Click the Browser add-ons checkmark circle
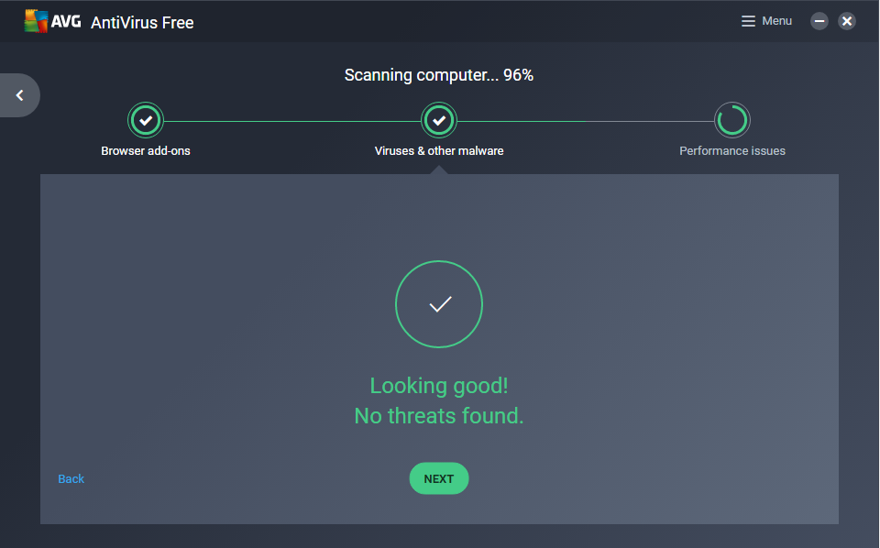 pyautogui.click(x=145, y=120)
